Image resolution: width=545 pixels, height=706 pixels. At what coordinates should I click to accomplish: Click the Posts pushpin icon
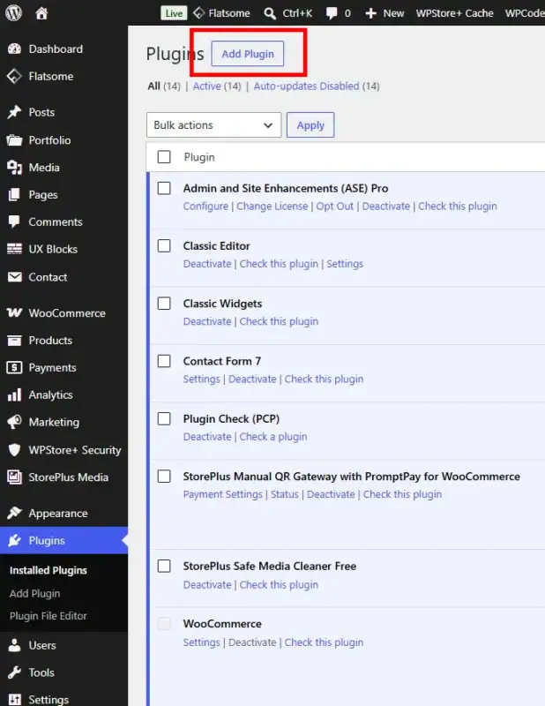click(x=14, y=112)
